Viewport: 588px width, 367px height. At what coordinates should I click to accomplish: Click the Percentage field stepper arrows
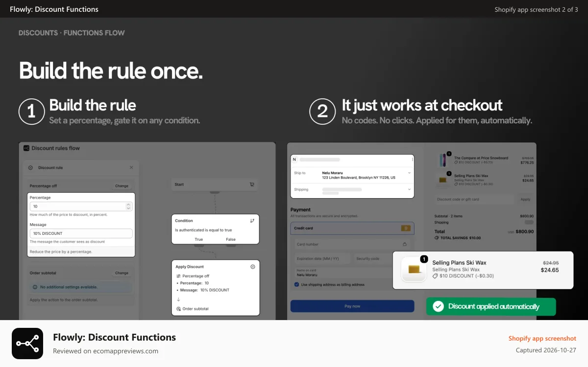pos(128,206)
